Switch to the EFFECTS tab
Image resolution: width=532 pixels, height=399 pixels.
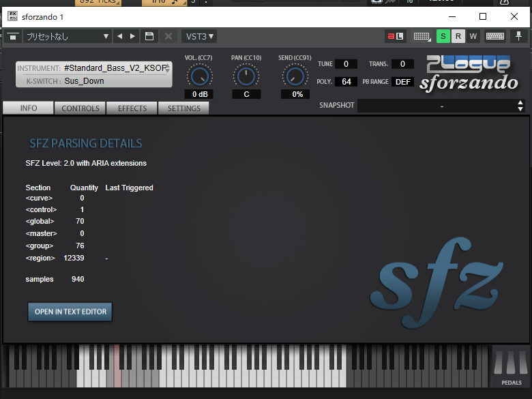[132, 108]
